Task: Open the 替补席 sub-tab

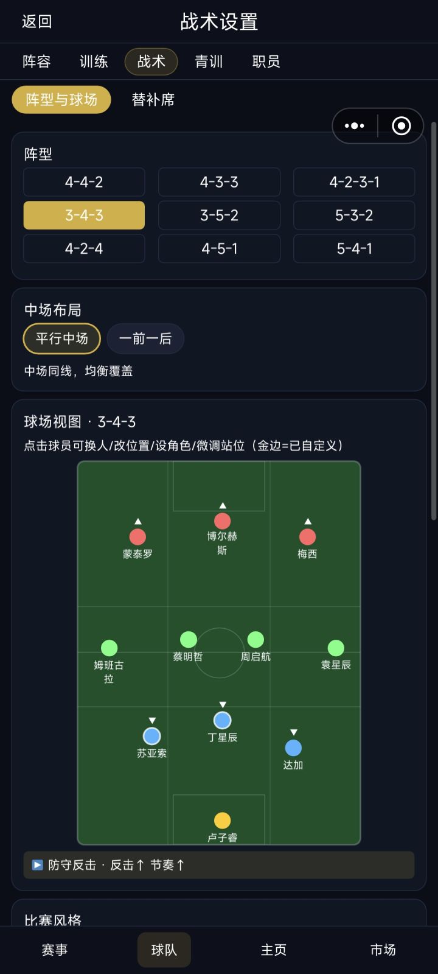Action: 153,100
